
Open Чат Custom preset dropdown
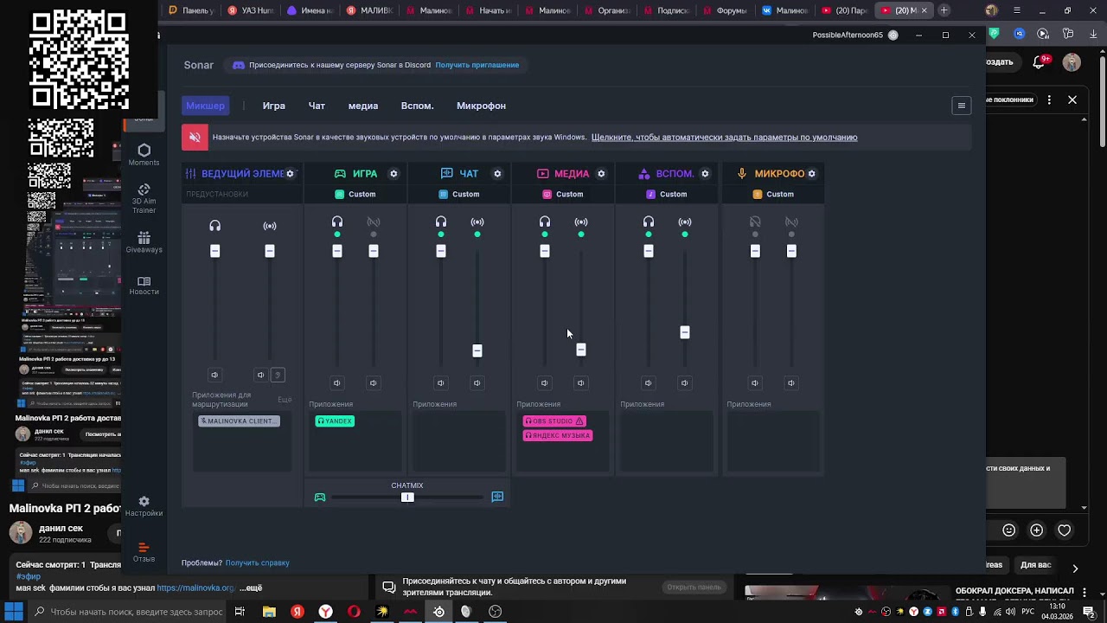(x=459, y=195)
